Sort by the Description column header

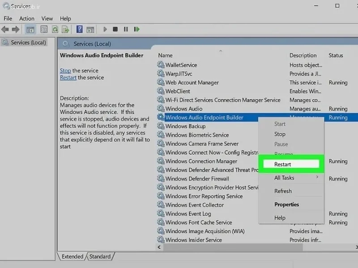[303, 55]
